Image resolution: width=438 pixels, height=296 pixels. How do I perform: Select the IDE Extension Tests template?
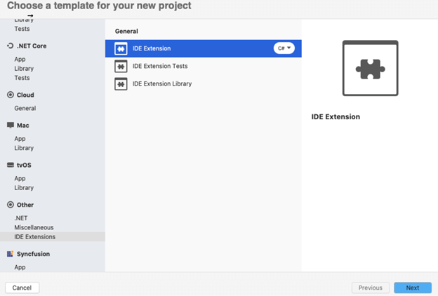point(160,66)
